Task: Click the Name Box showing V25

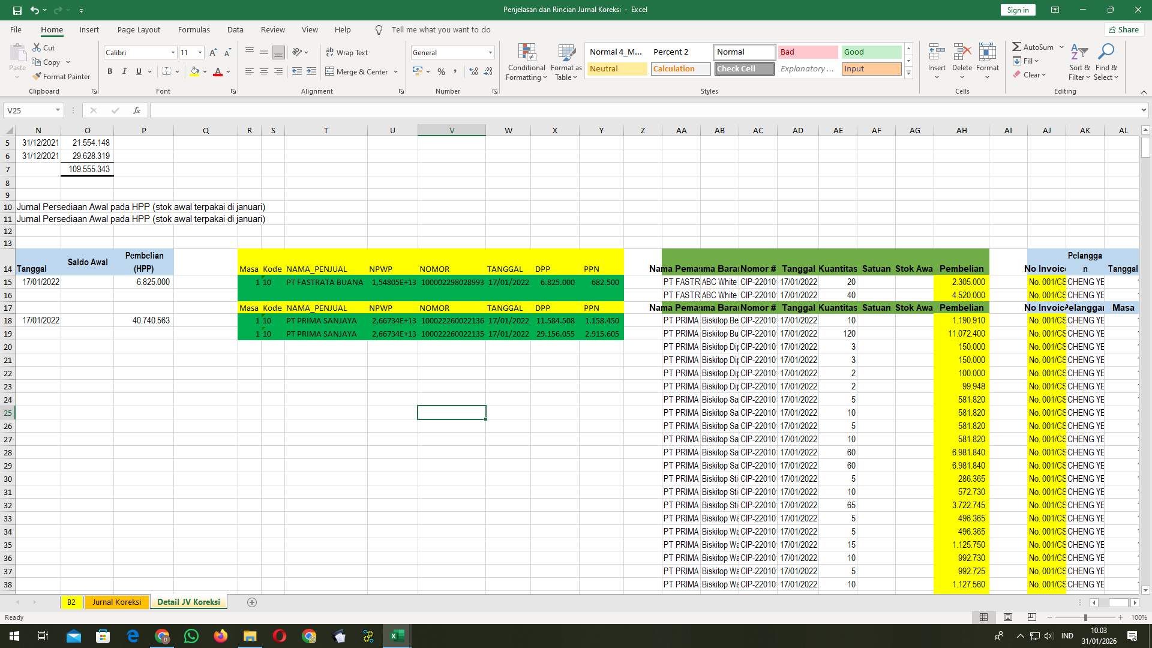Action: [x=30, y=110]
